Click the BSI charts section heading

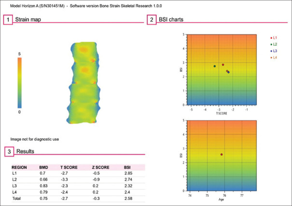[171, 19]
